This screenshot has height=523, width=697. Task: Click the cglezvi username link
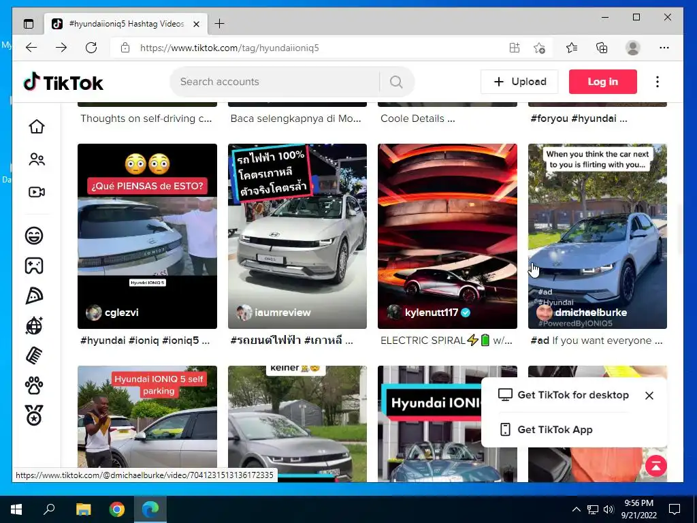point(121,313)
